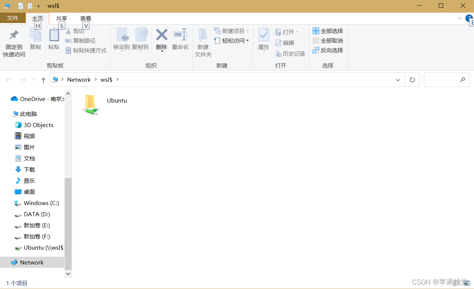Expand the chevron after wsl$ in the address bar

pos(118,79)
